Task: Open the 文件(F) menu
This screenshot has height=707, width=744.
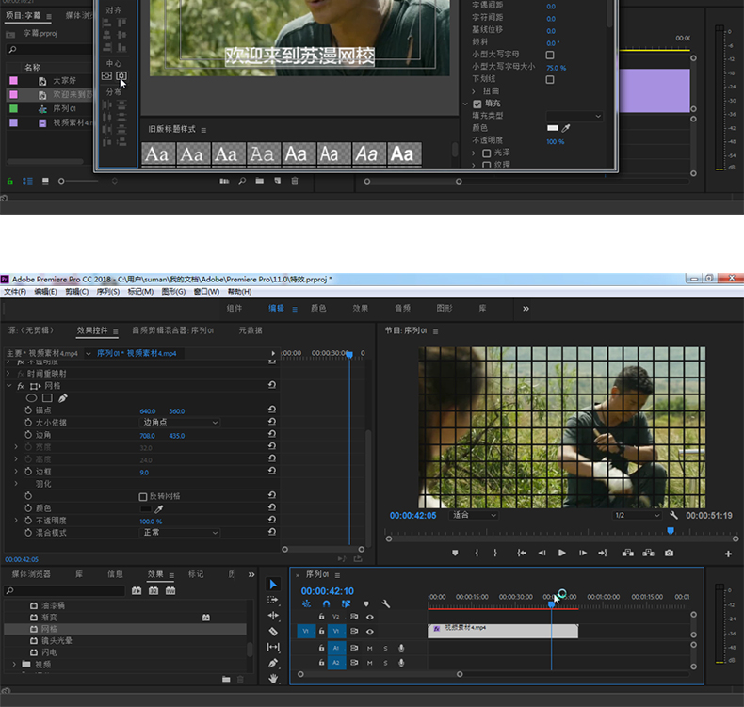Action: click(x=15, y=292)
